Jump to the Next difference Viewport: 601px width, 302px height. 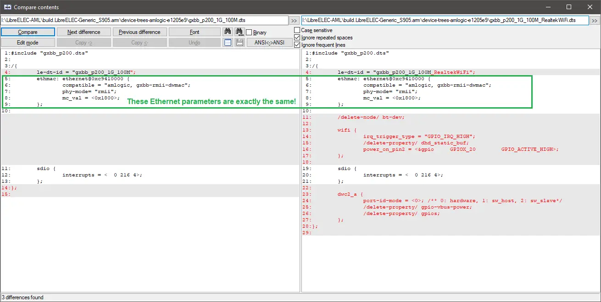(x=84, y=32)
